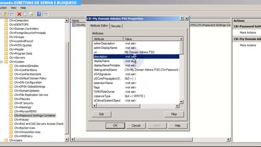This screenshot has width=261, height=147.
Task: Click the Cancel button
Action: pyautogui.click(x=136, y=125)
